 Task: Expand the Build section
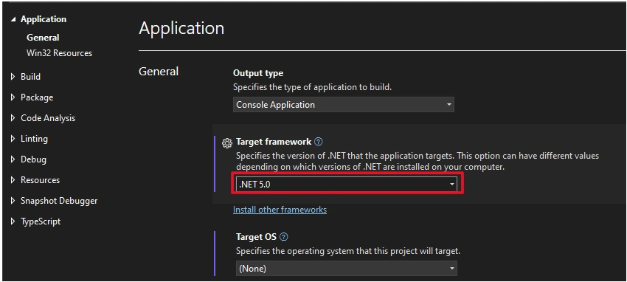click(13, 76)
